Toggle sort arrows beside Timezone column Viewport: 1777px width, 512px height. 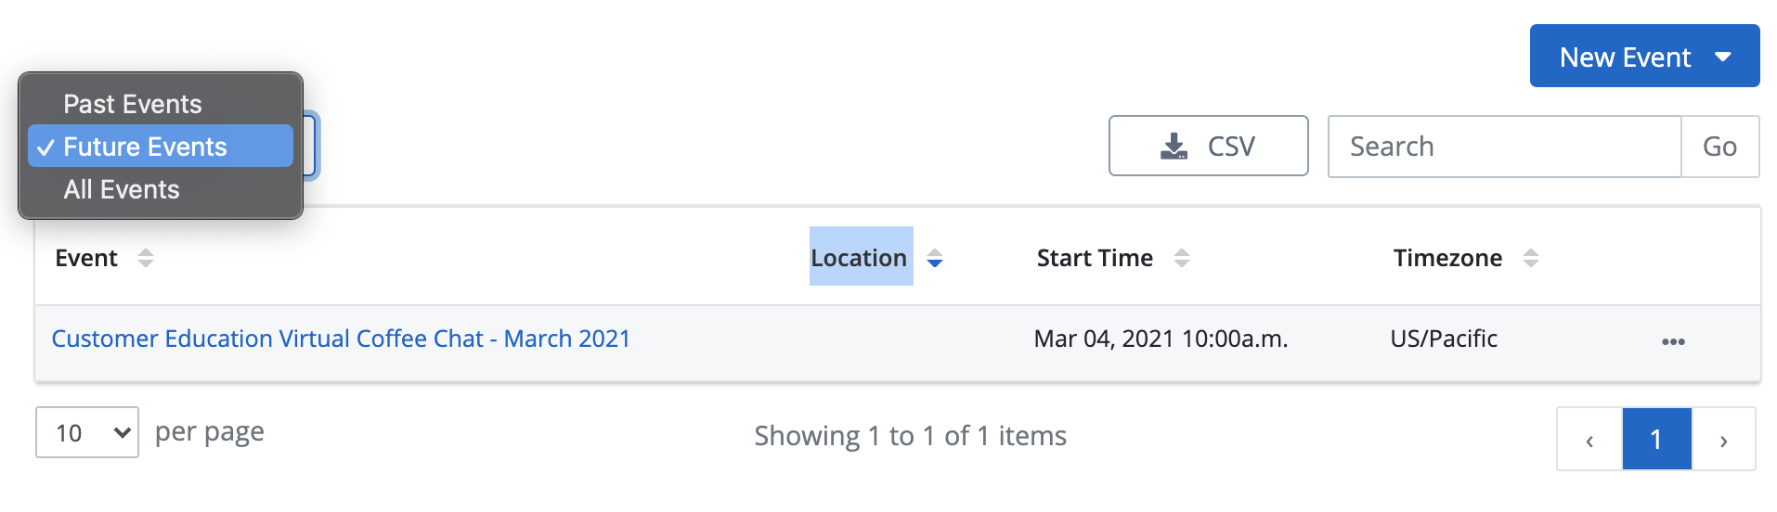(1531, 258)
